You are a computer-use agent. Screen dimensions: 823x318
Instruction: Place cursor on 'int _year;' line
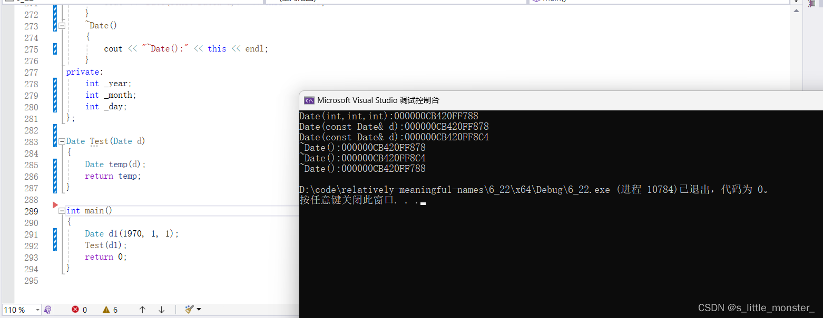(x=109, y=83)
